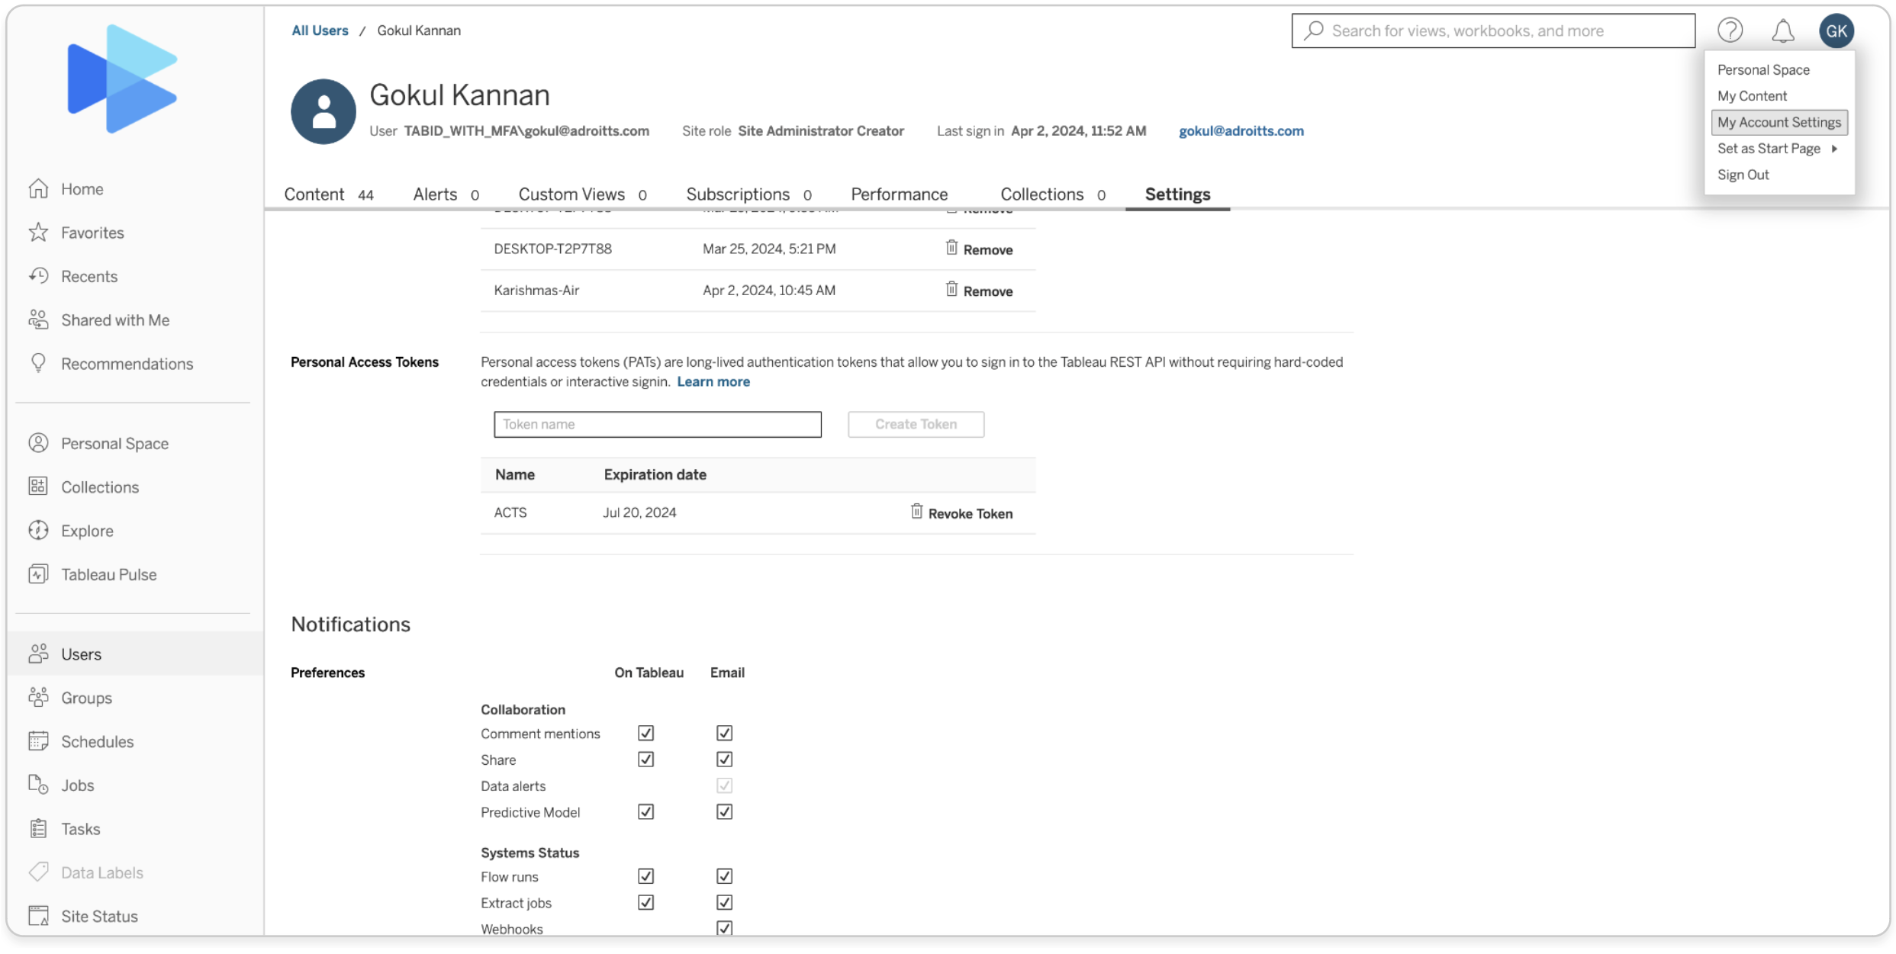Toggle Extract jobs On Tableau checkbox
The image size is (1896, 954).
point(645,902)
